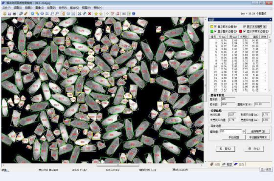Image resolution: width=274 pixels, height=181 pixels.
Task: Click the scissors cut tool icon
Action: click(x=80, y=14)
